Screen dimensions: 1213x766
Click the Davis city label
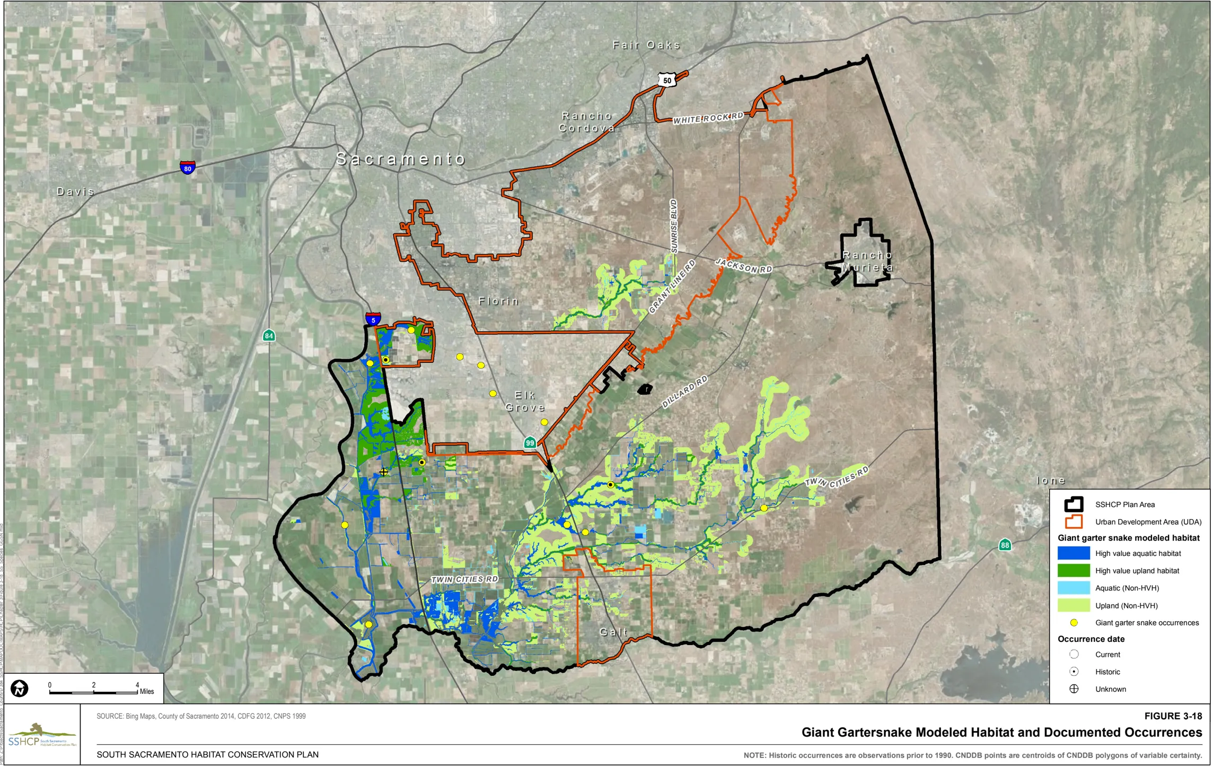tap(75, 192)
